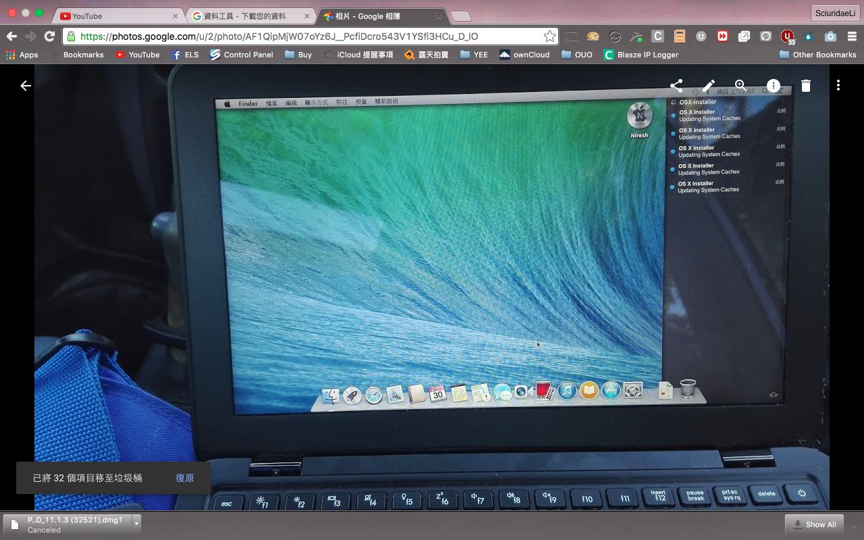Click the camera screenshot extension icon

click(830, 36)
